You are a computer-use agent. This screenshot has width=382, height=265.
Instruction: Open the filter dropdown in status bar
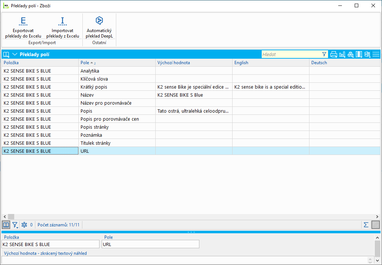click(15, 225)
